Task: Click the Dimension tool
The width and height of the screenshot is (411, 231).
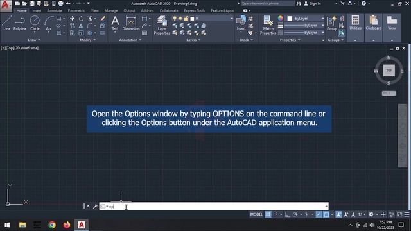Action: pos(131,23)
